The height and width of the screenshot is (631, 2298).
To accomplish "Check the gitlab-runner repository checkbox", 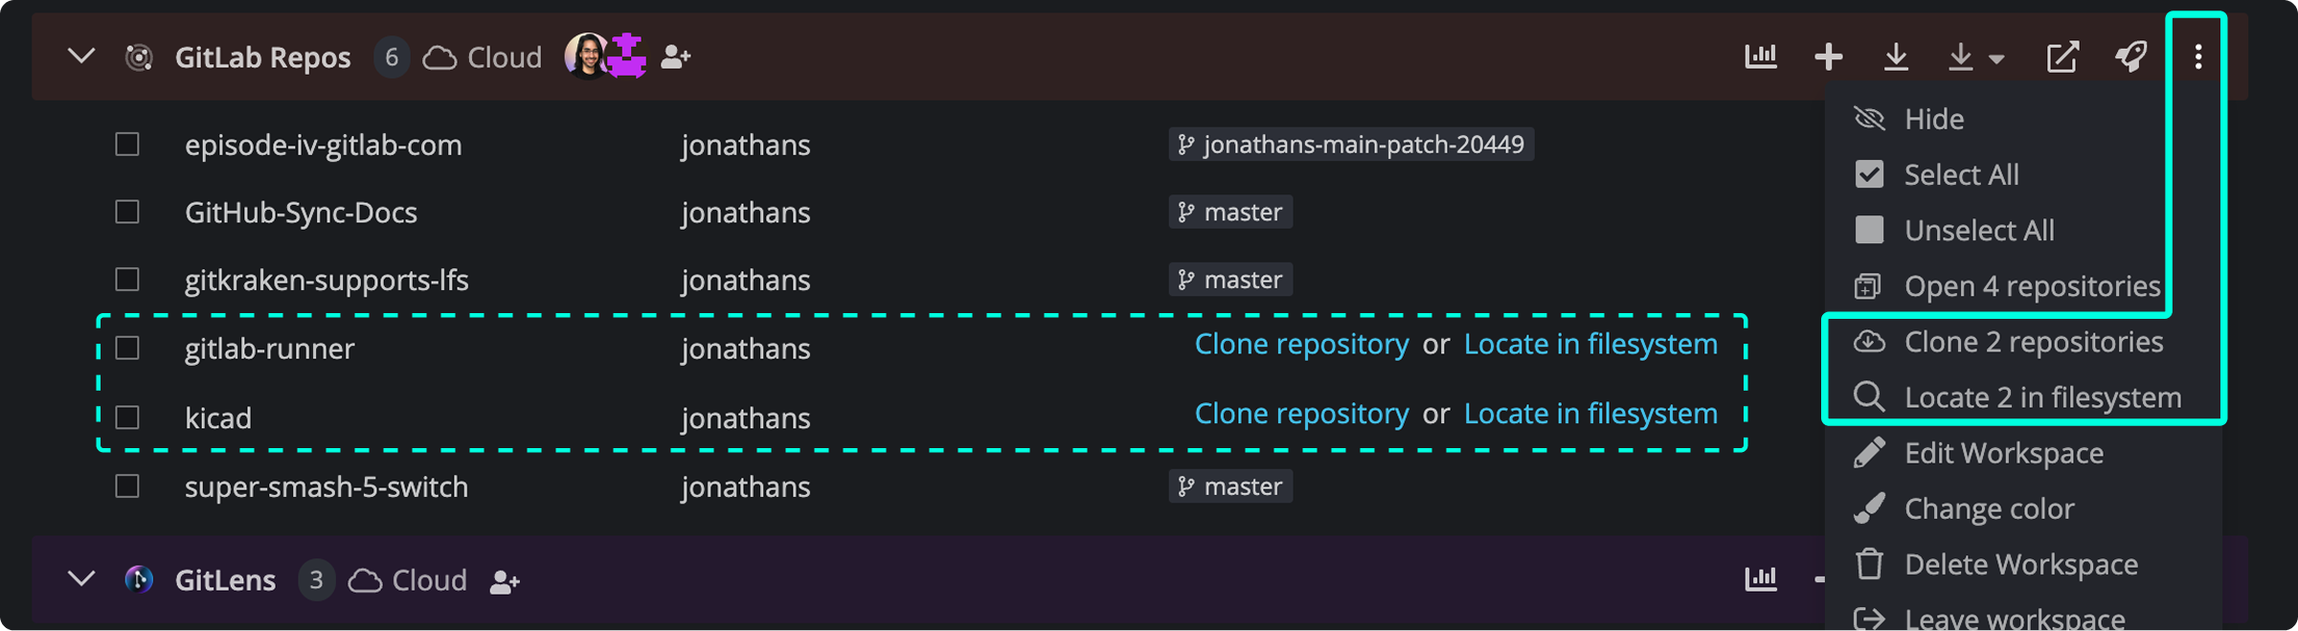I will (x=127, y=348).
